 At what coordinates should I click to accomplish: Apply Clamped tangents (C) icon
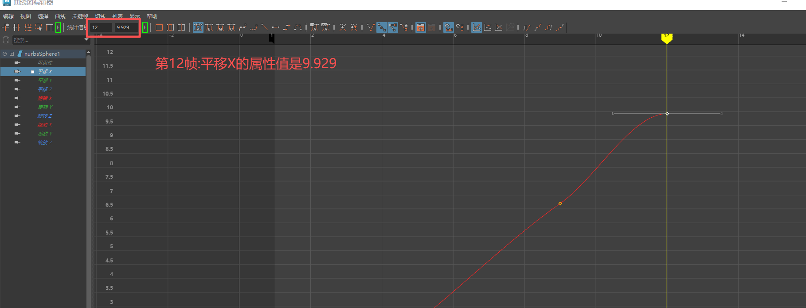(x=231, y=27)
